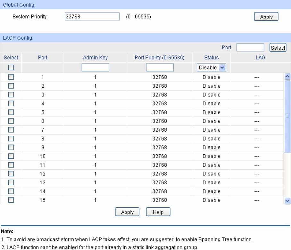The width and height of the screenshot is (291, 250).
Task: Check the checkbox for port 8
Action: tap(11, 139)
